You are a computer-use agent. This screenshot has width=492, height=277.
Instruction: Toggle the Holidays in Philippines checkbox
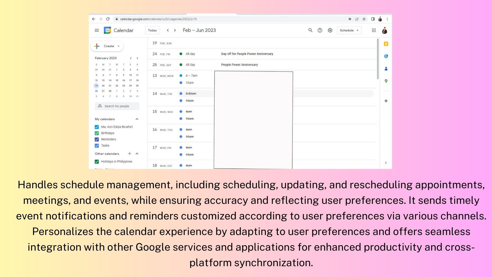pos(97,162)
